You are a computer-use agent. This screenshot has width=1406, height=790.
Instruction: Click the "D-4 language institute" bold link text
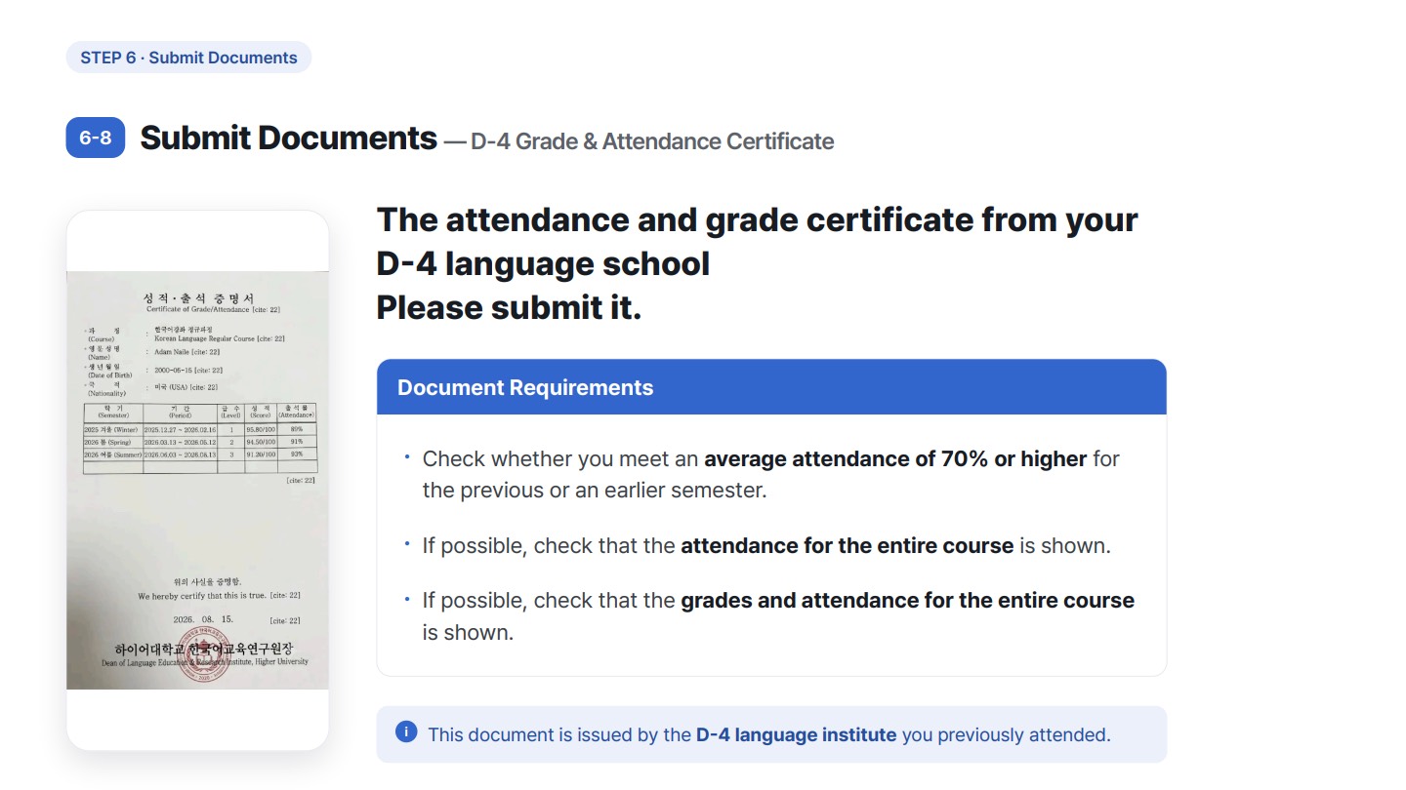click(796, 734)
